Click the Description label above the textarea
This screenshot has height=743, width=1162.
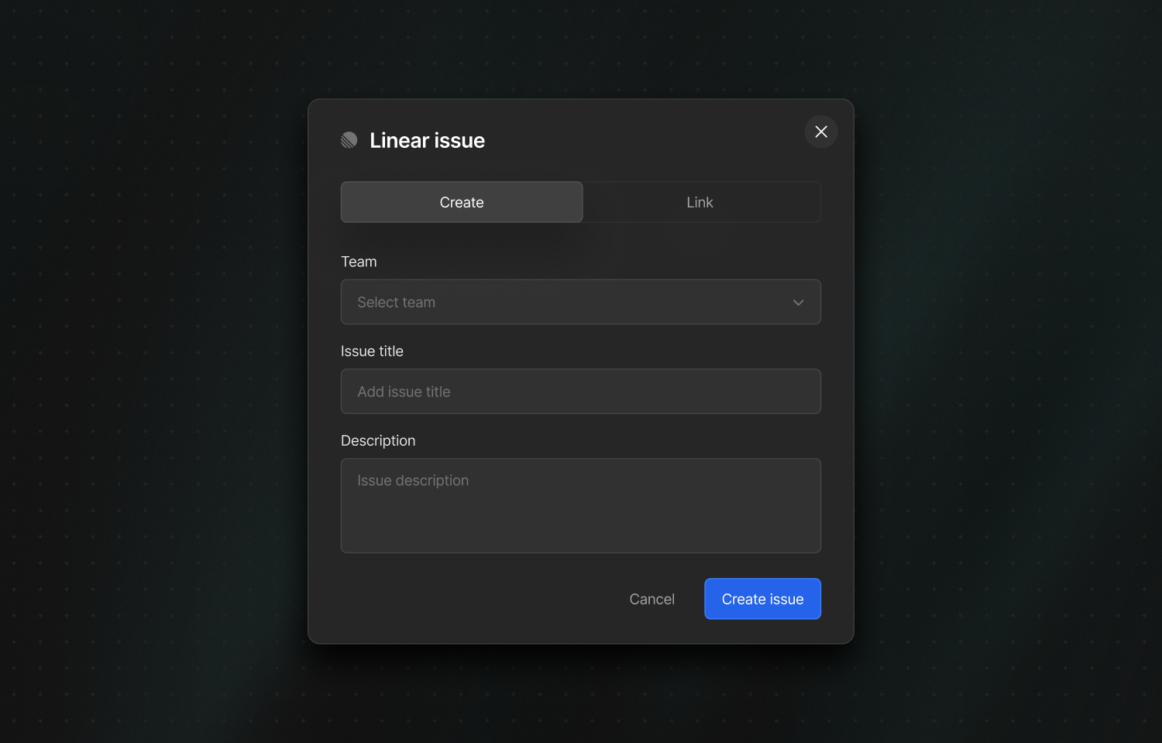pos(378,440)
